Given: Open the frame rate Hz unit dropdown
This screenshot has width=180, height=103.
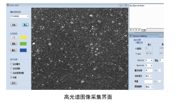Looking at the screenshot, I should click(158, 81).
